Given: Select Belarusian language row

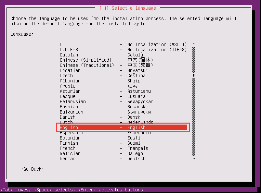Looking at the screenshot, I should tap(123, 102).
